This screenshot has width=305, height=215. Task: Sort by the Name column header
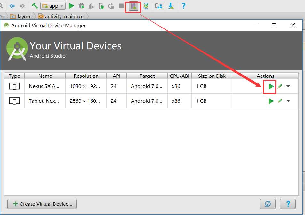[x=45, y=76]
